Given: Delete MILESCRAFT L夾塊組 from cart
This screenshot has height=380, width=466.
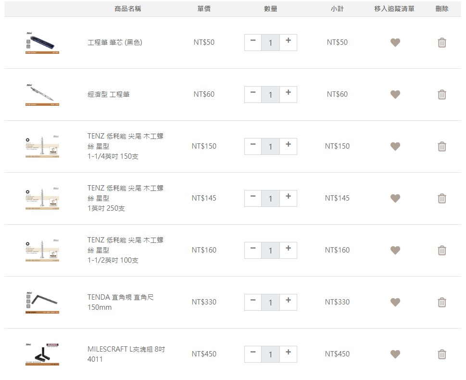Looking at the screenshot, I should click(442, 355).
